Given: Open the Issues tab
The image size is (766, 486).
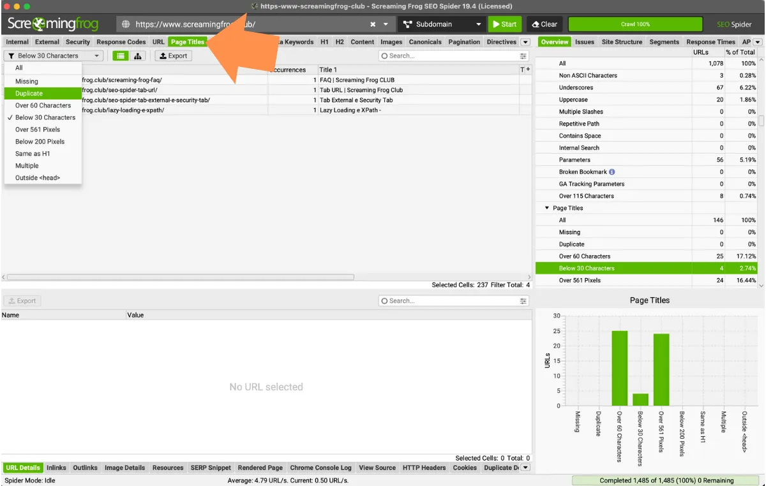Looking at the screenshot, I should point(584,42).
